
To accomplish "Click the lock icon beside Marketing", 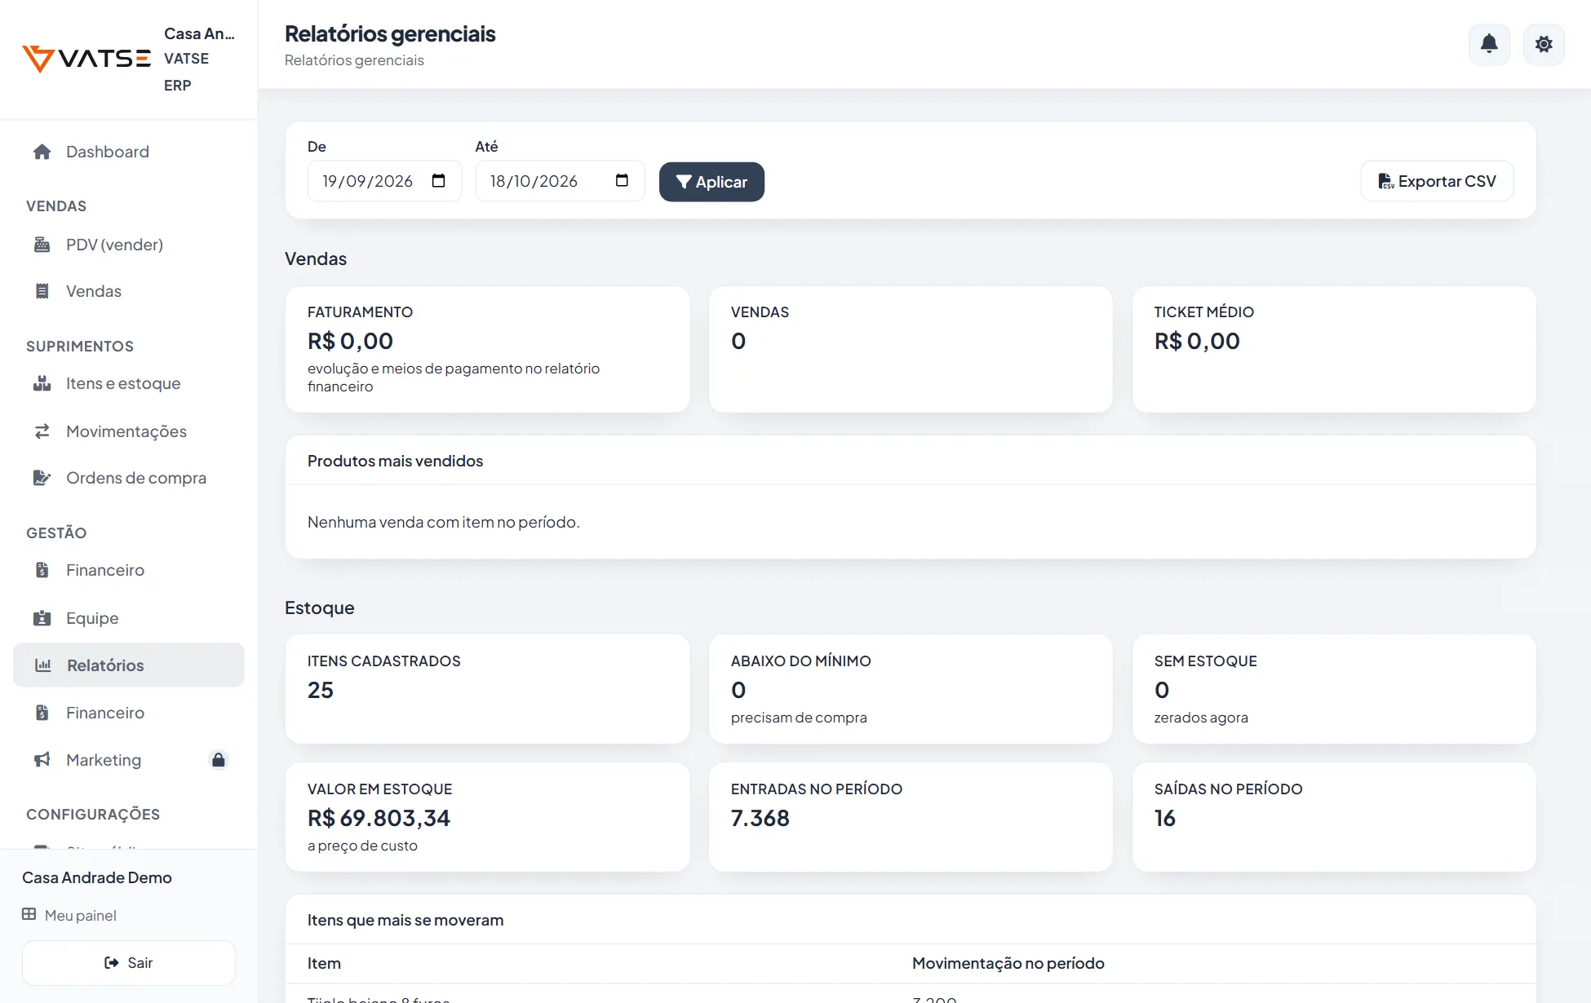I will (x=218, y=760).
